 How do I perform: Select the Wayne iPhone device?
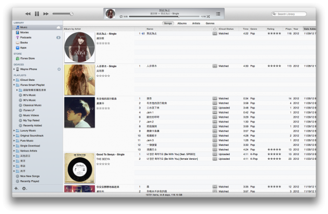[28, 69]
